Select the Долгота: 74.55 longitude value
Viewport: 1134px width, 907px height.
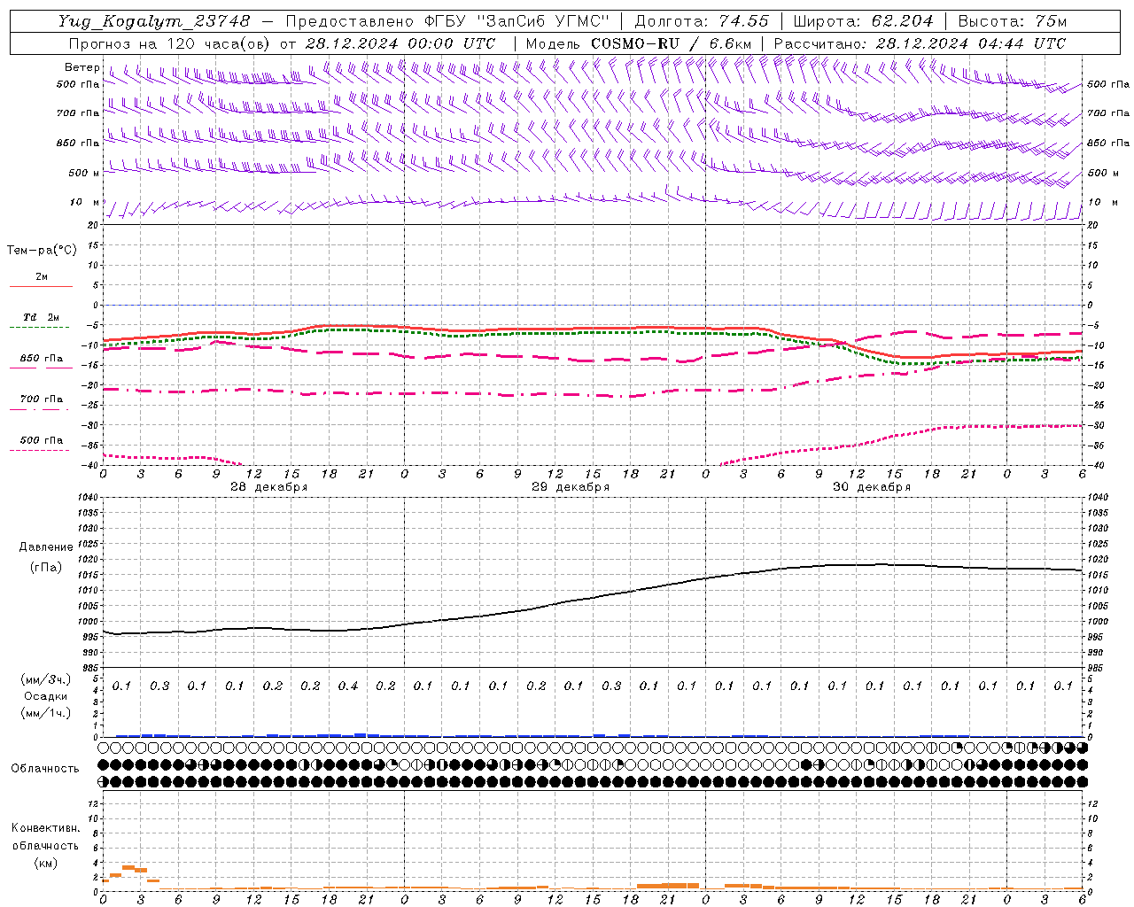(702, 20)
